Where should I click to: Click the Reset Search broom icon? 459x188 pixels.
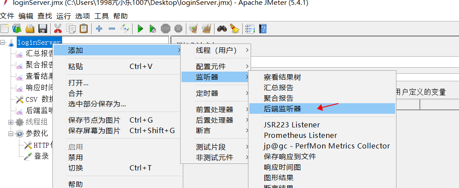[234, 29]
